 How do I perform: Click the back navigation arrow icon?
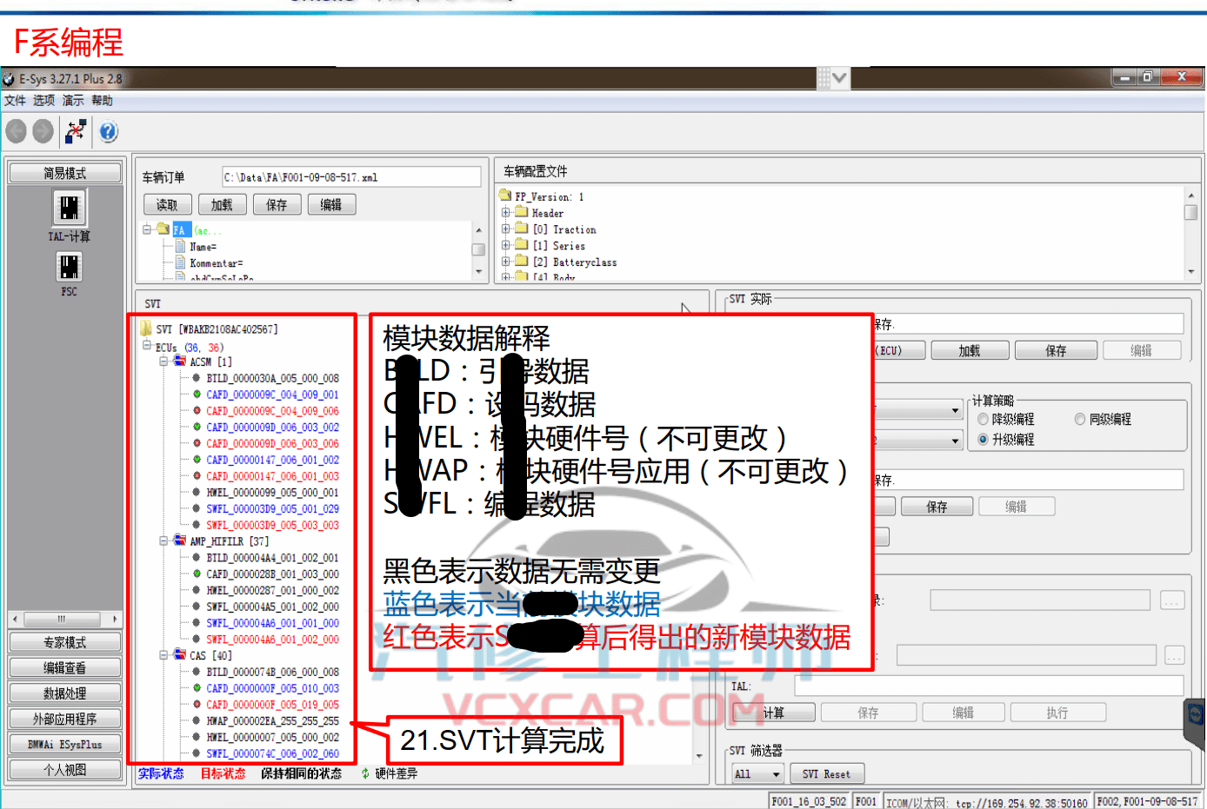(x=16, y=131)
